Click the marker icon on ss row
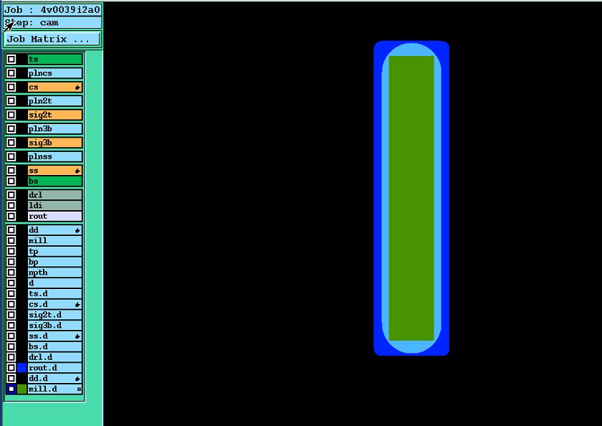 click(x=77, y=171)
